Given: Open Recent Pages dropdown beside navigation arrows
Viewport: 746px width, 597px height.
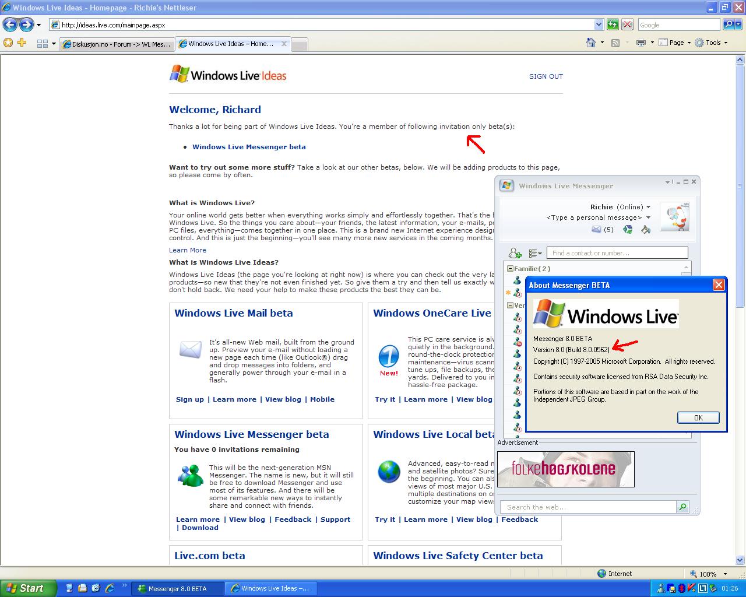Looking at the screenshot, I should tap(38, 25).
